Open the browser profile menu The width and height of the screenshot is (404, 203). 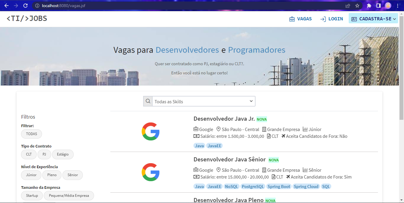pyautogui.click(x=387, y=5)
